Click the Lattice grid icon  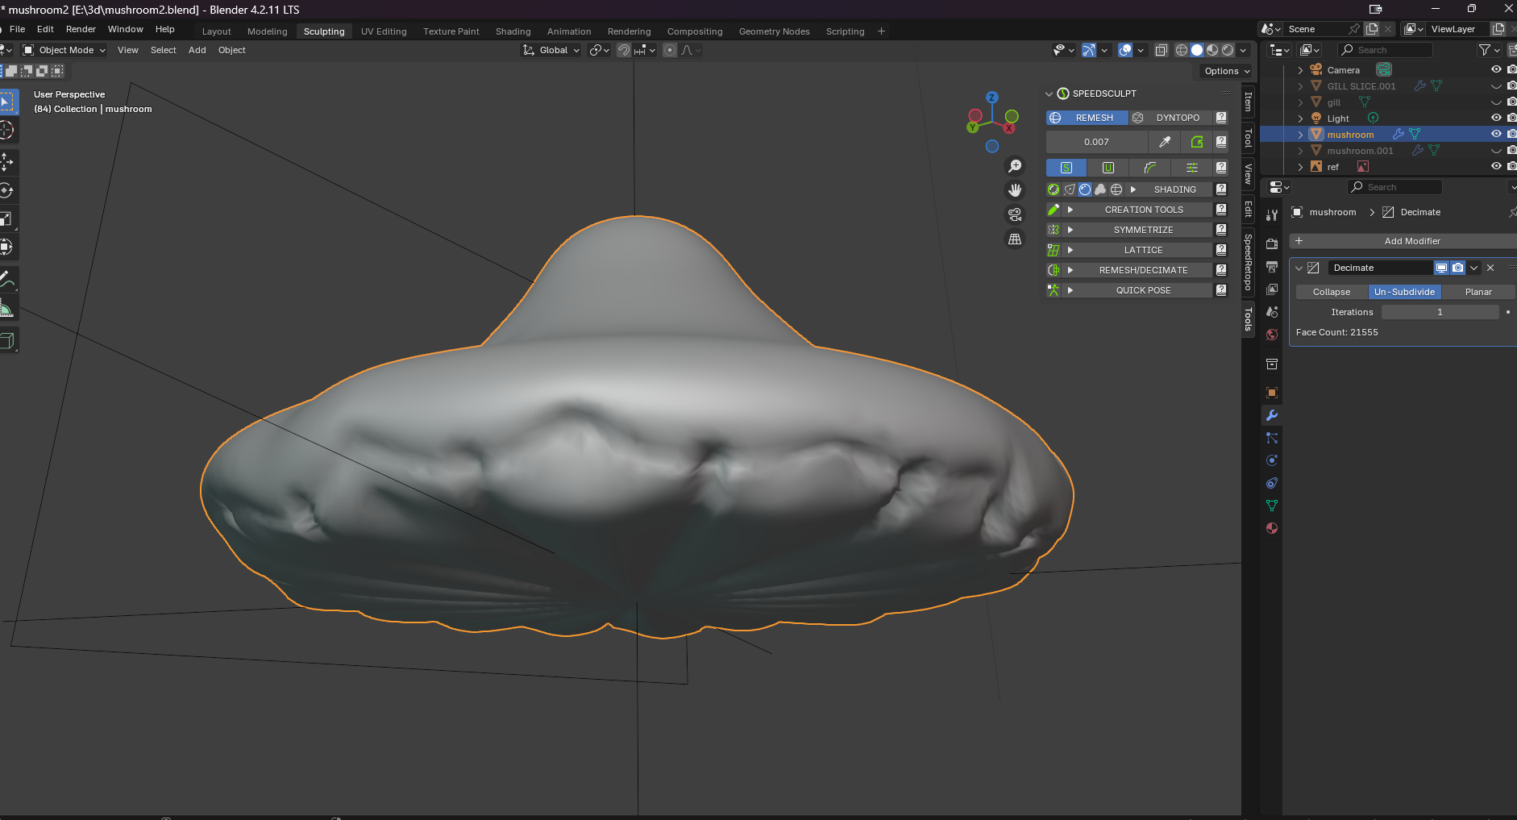tap(1054, 250)
